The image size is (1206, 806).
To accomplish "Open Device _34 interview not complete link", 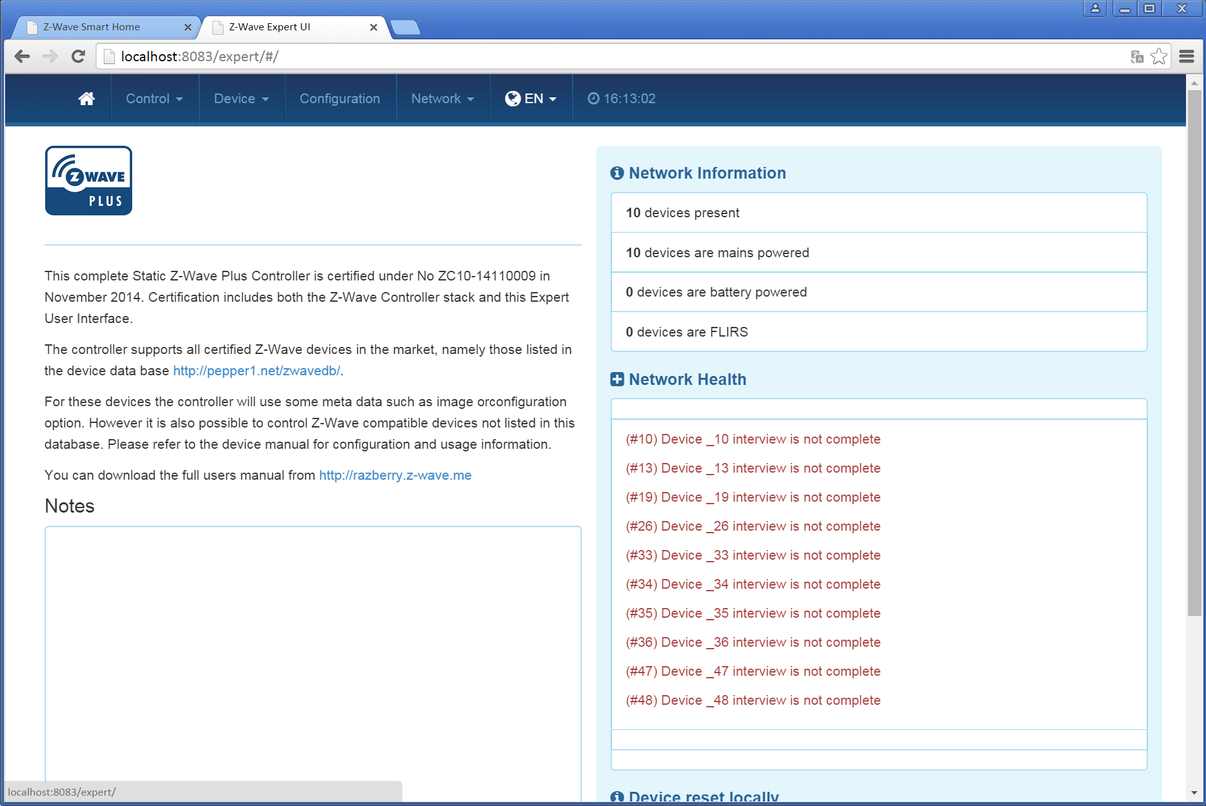I will [x=753, y=584].
